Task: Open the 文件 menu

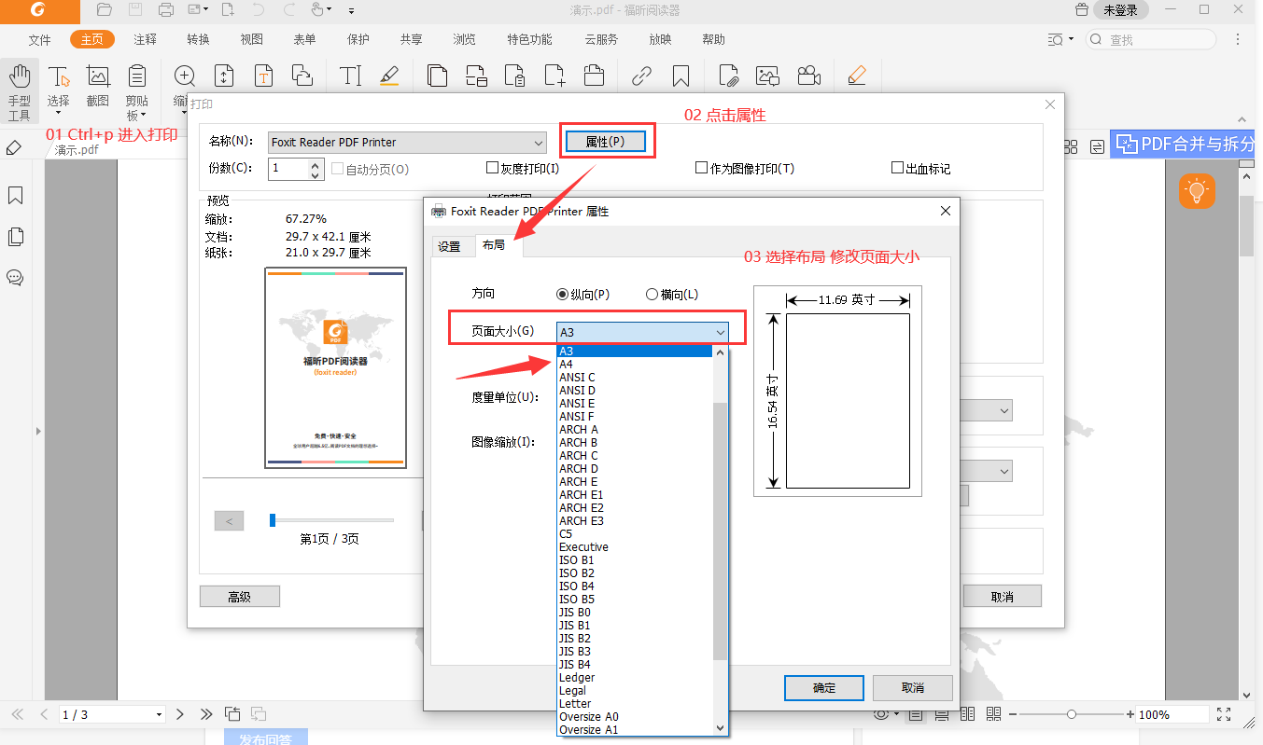Action: 39,39
